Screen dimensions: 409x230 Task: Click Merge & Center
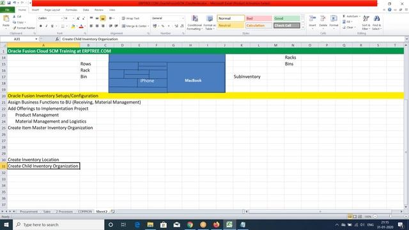(134, 26)
